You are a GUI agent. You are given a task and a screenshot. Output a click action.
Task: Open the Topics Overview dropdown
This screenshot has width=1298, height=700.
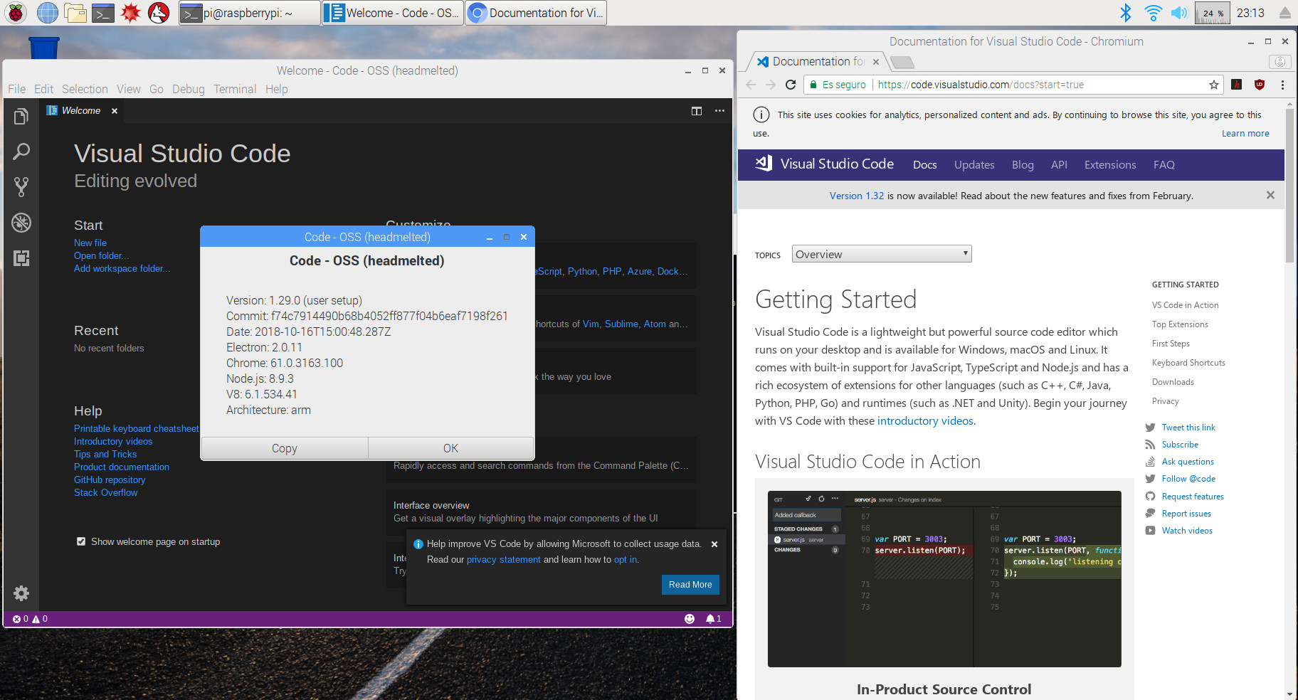(x=882, y=254)
